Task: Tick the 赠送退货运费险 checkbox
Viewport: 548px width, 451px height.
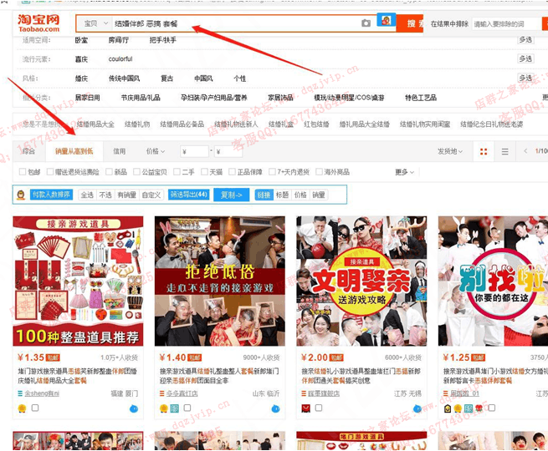Action: pyautogui.click(x=50, y=171)
